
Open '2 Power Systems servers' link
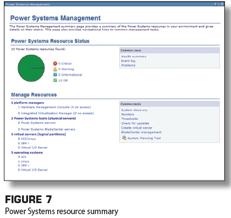pos(37,123)
